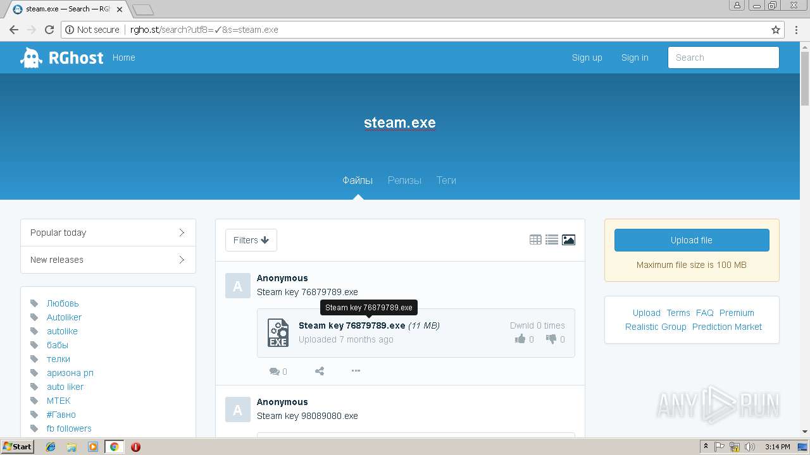Click Sign in
The height and width of the screenshot is (455, 810).
(x=635, y=58)
